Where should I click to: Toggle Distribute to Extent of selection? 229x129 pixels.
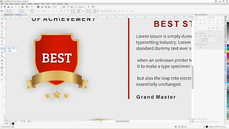point(196,47)
